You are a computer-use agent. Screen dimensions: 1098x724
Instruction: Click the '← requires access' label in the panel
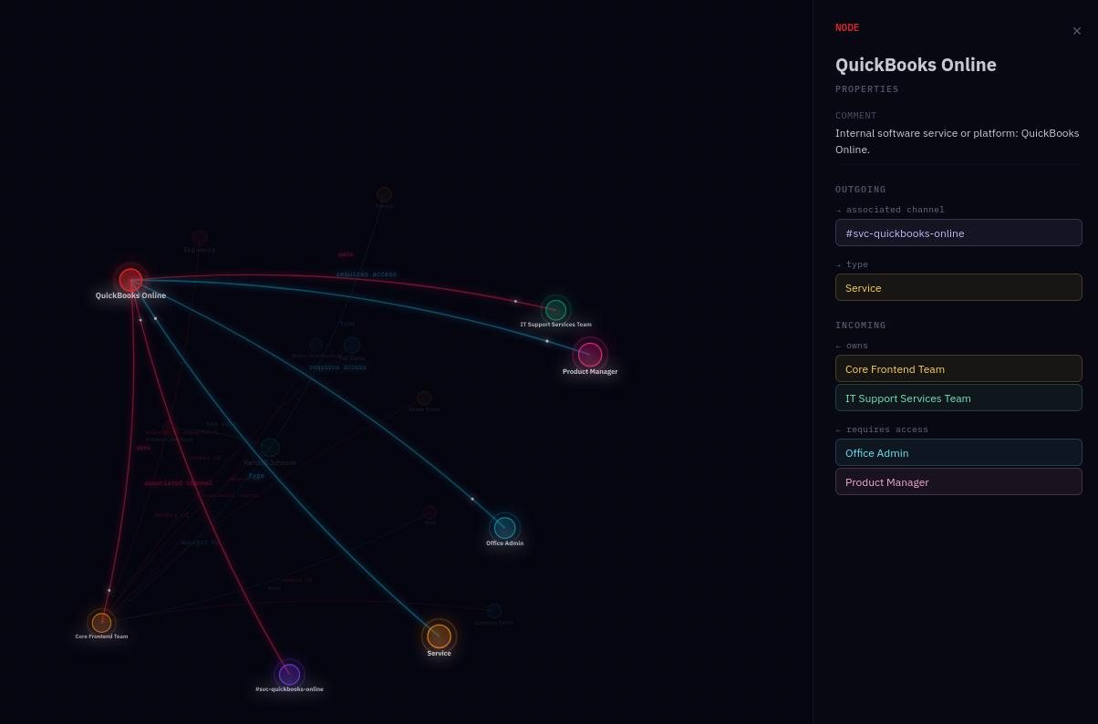tap(882, 429)
